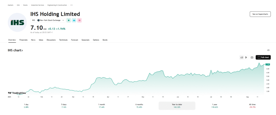
Task: Open the Options tab
Action: (x=96, y=40)
